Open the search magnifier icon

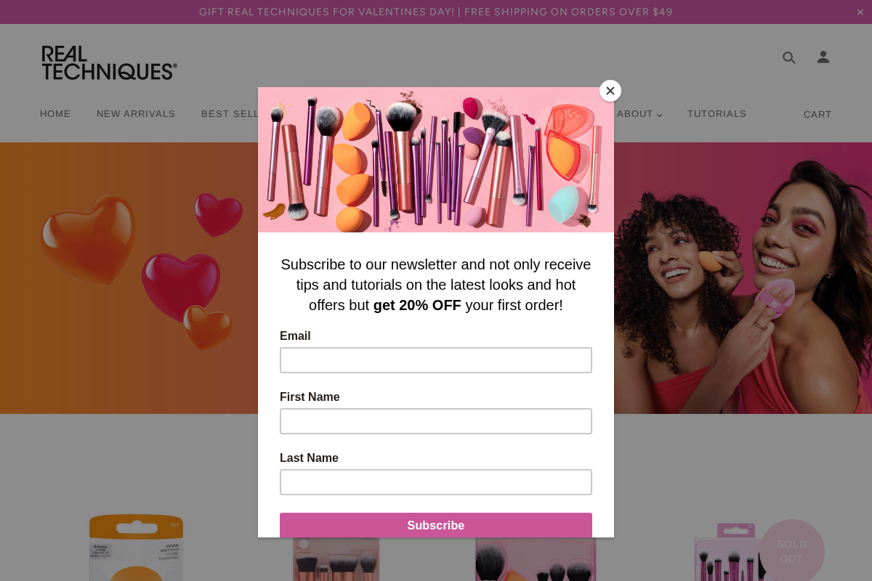(x=788, y=57)
